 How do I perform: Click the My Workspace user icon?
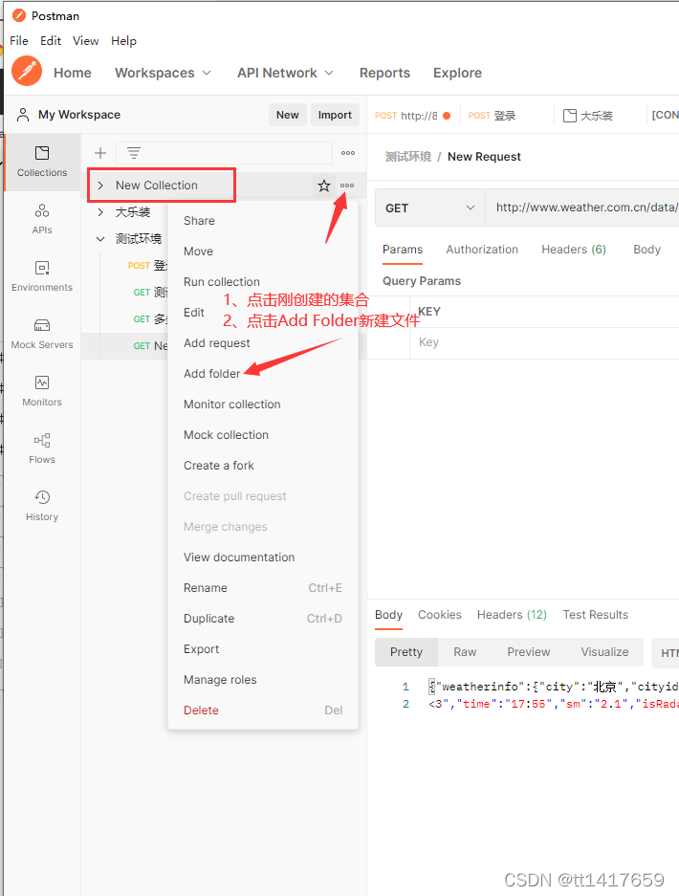pyautogui.click(x=23, y=115)
